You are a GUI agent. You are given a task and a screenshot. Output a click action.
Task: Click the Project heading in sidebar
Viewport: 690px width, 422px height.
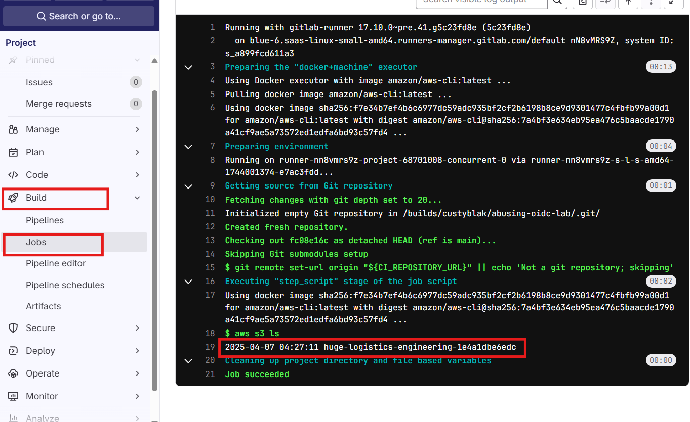[21, 43]
